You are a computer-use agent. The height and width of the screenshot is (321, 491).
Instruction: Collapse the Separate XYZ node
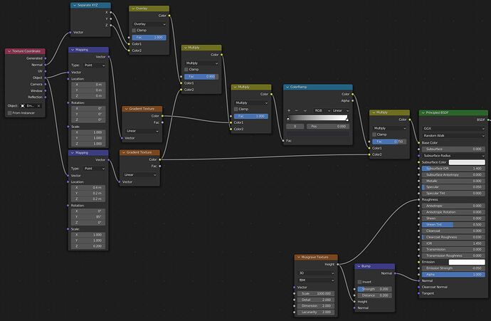(x=75, y=5)
